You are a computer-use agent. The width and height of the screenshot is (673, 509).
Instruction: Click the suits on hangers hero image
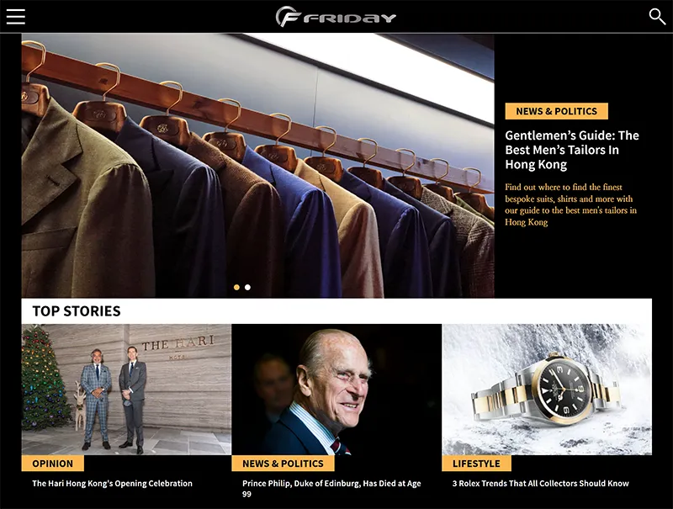tap(257, 165)
